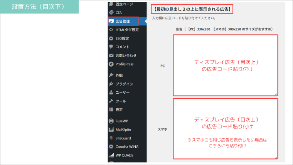This screenshot has height=165, width=293.
Task: Click the プラグイン plug icon
Action: tap(111, 84)
